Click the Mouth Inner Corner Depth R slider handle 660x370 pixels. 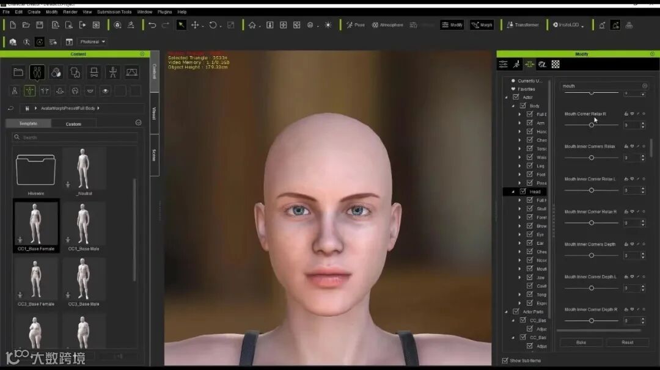(592, 321)
